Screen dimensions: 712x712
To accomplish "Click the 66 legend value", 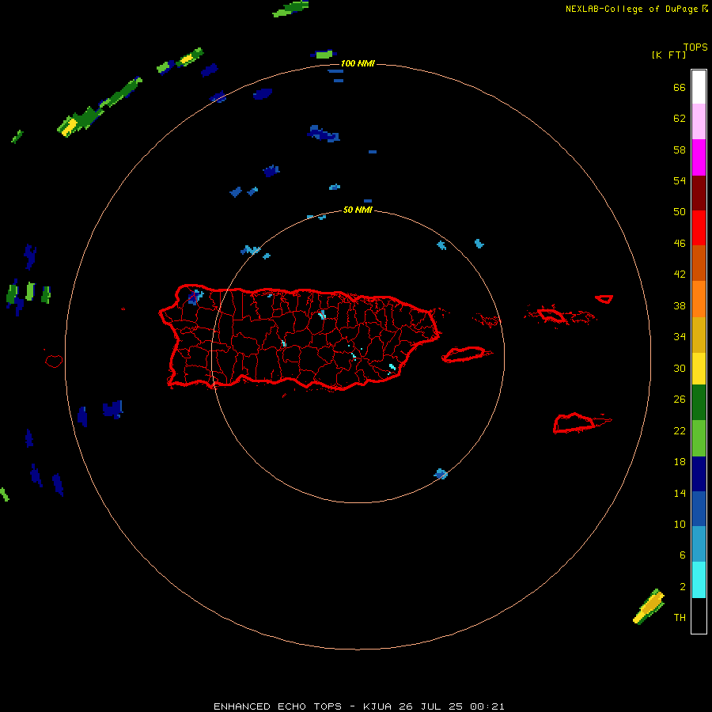I will 680,88.
